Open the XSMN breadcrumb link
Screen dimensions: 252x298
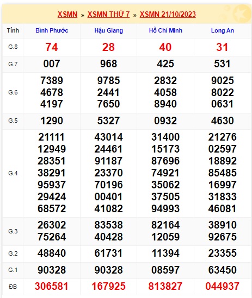(67, 15)
